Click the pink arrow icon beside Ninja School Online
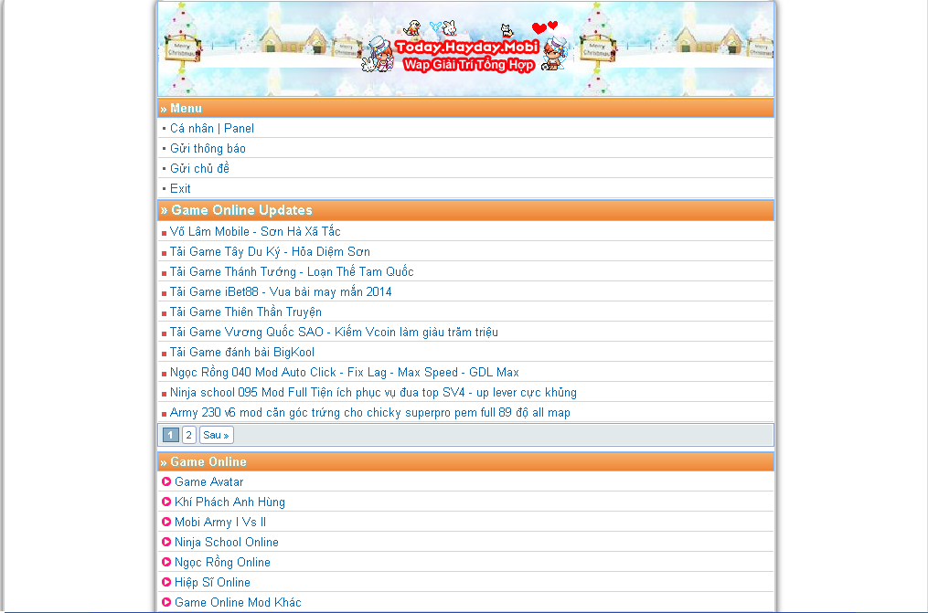This screenshot has height=613, width=928. [166, 542]
